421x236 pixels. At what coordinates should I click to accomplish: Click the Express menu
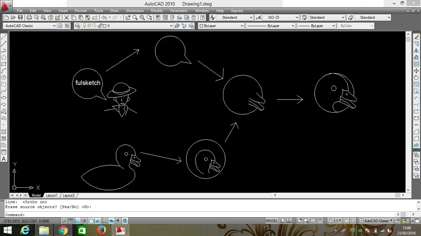tap(237, 11)
